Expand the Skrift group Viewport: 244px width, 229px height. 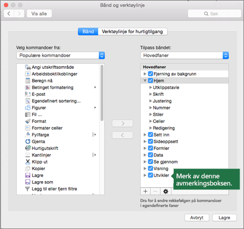tap(151, 94)
